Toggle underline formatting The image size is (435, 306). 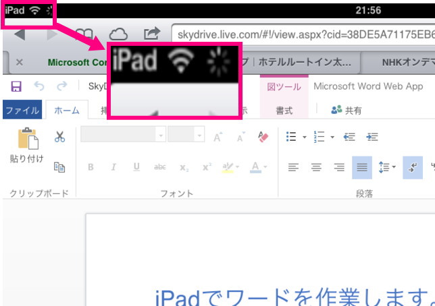(136, 166)
